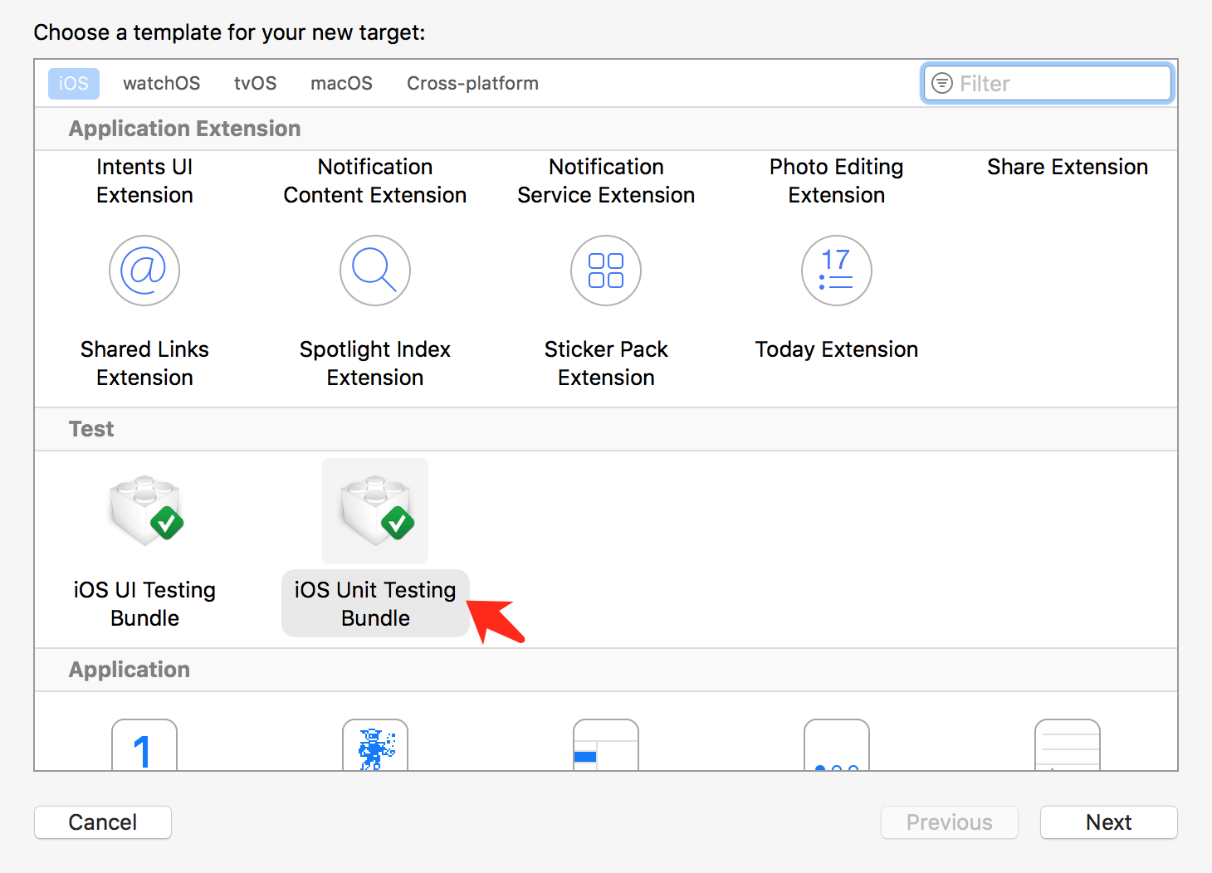Choose the Tabbed application template icon on far right
This screenshot has width=1212, height=873.
click(1068, 744)
